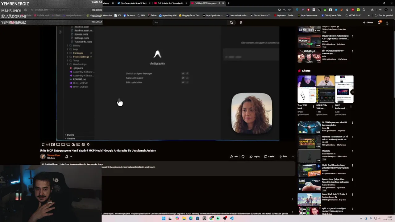
Task: Switch to SteelSeries Arctis Nova 3P tab
Action: 134,3
